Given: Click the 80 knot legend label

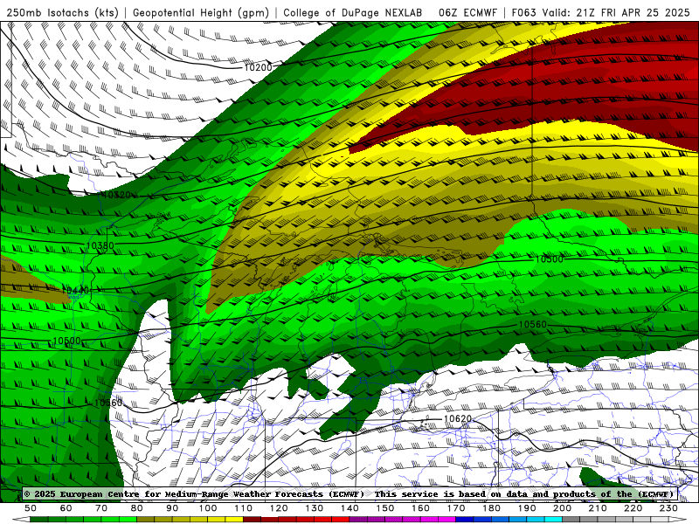Looking at the screenshot, I should click(137, 508).
